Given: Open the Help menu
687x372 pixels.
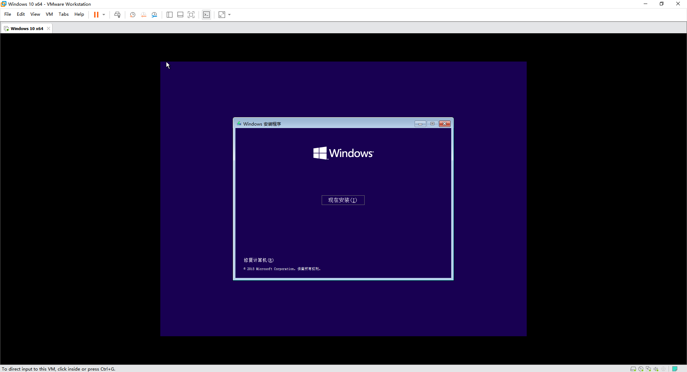Looking at the screenshot, I should (x=79, y=14).
